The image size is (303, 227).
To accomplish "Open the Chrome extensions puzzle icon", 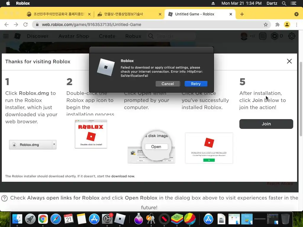I will [278, 25].
